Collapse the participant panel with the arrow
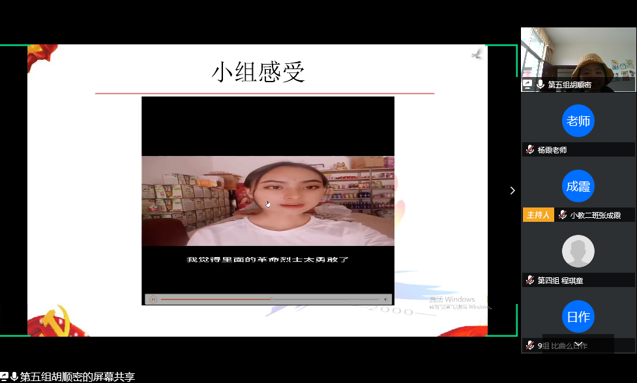 [x=512, y=191]
